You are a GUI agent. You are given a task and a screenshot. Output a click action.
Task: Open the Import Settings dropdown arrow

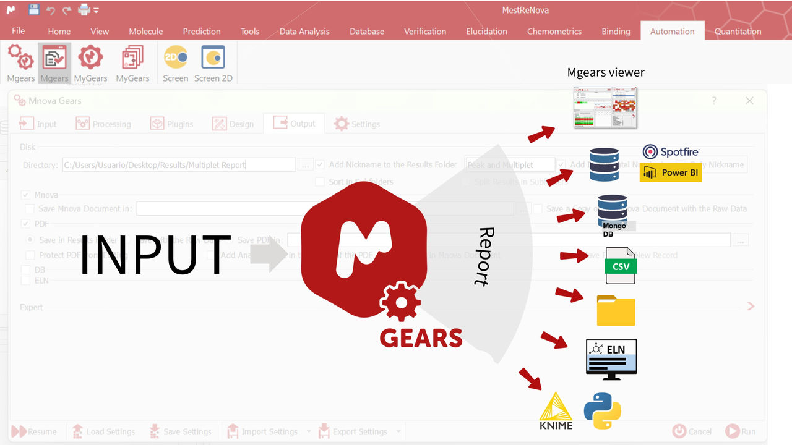coord(310,431)
